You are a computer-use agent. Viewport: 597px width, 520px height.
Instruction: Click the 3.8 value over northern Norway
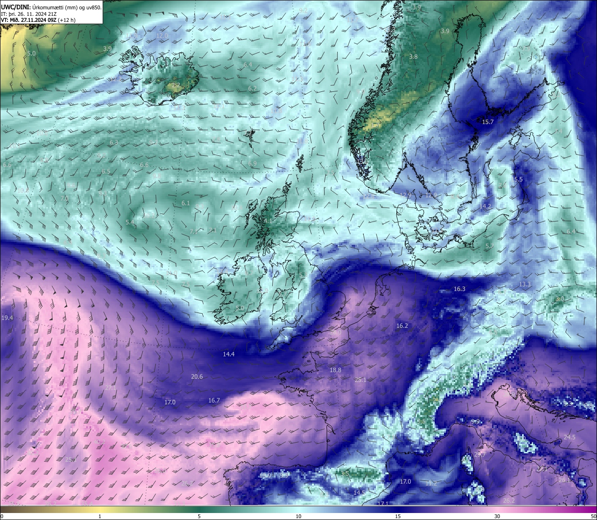pyautogui.click(x=413, y=57)
